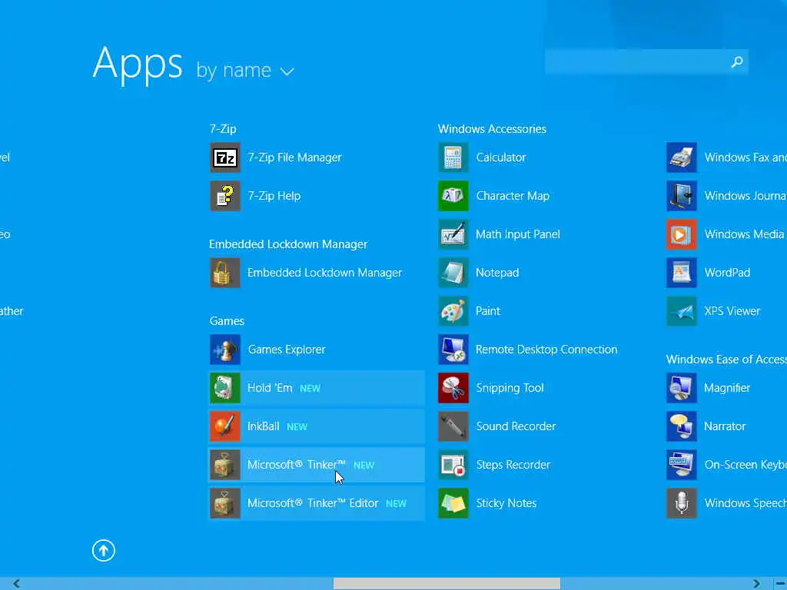Open Windows Speech Recognition microphone icon

pos(682,503)
